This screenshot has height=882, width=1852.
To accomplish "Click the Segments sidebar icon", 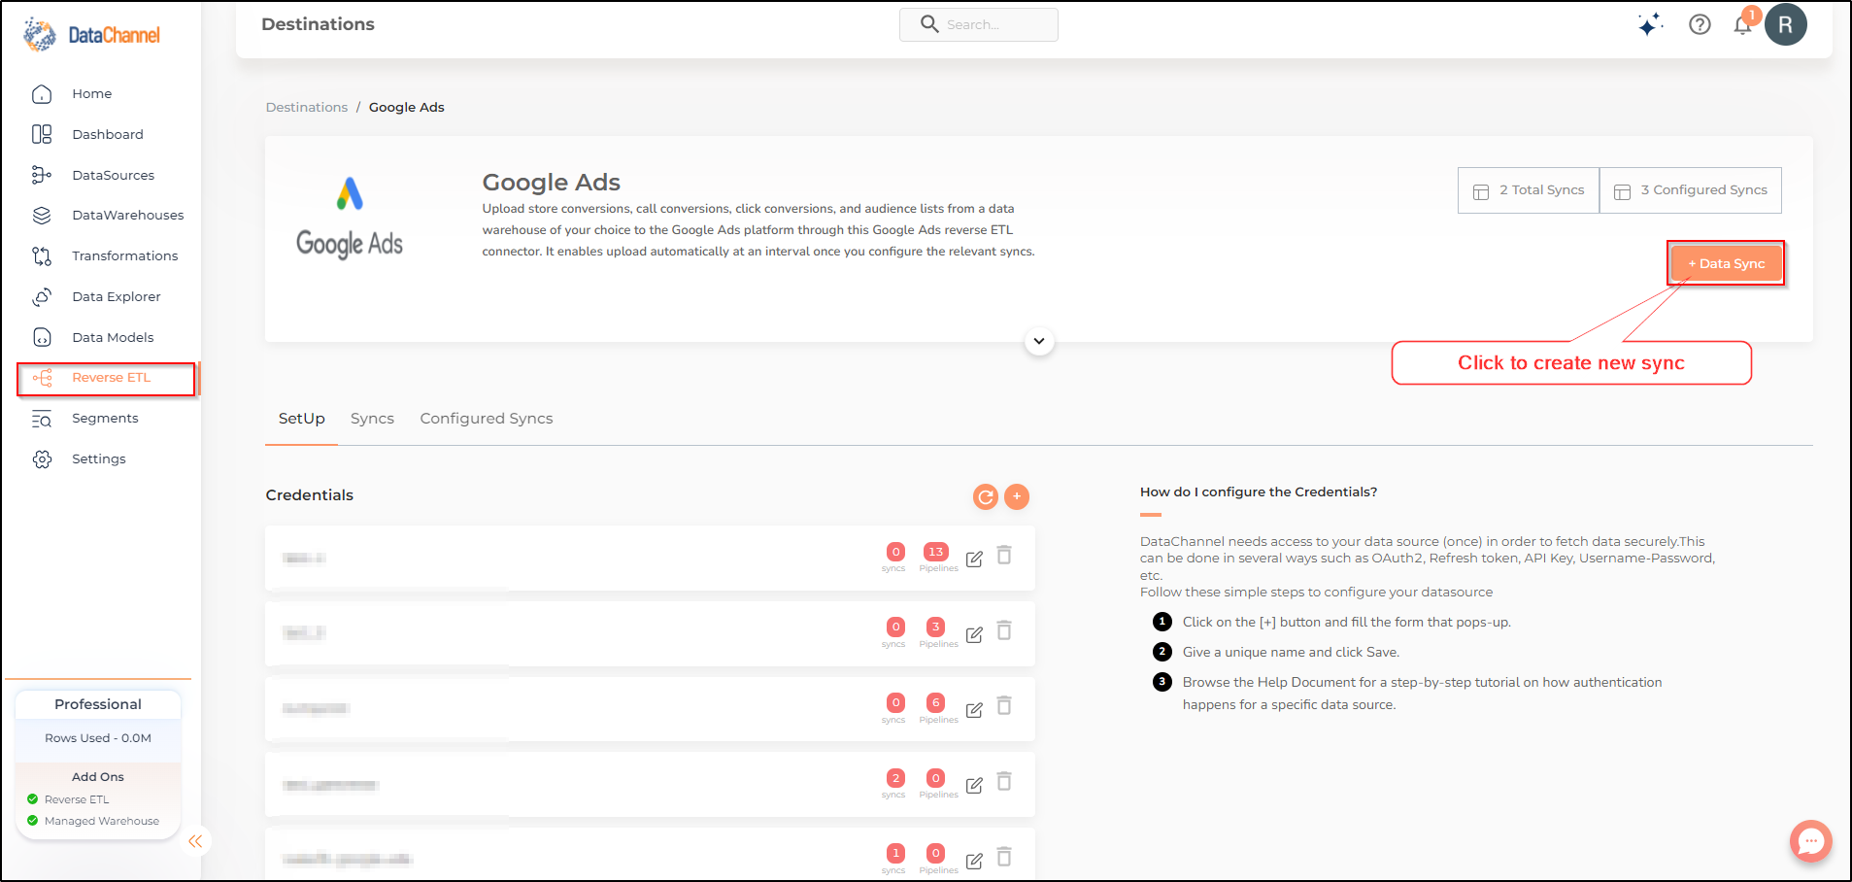I will pyautogui.click(x=42, y=419).
